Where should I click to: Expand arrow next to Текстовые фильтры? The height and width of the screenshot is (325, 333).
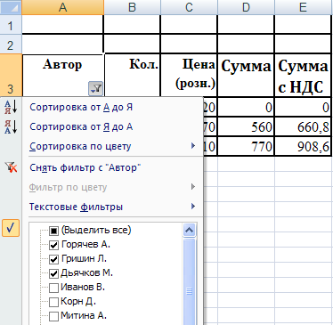[x=193, y=206]
